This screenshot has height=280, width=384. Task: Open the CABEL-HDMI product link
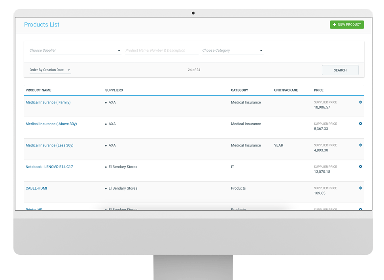pyautogui.click(x=36, y=188)
